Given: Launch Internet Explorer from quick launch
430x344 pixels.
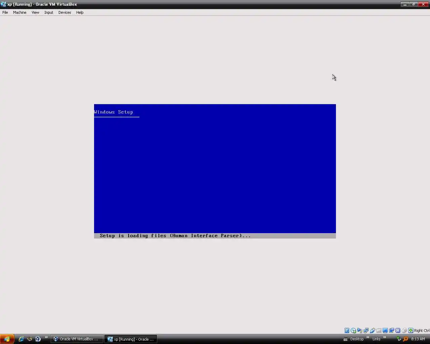Looking at the screenshot, I should tap(21, 339).
